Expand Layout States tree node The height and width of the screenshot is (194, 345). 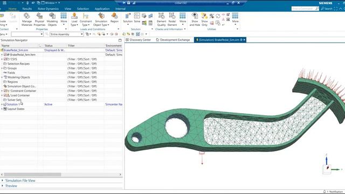[x=2, y=109]
